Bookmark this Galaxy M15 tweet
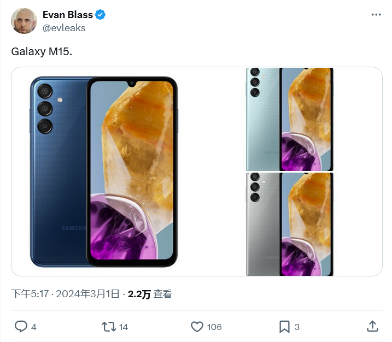Viewport: 392px width, 342px height. (284, 327)
